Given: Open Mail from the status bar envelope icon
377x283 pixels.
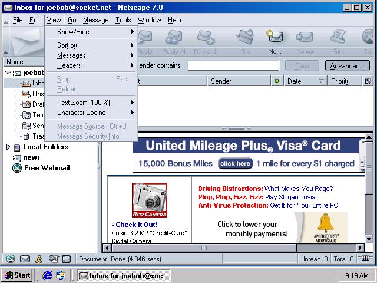Looking at the screenshot, I should click(25, 259).
